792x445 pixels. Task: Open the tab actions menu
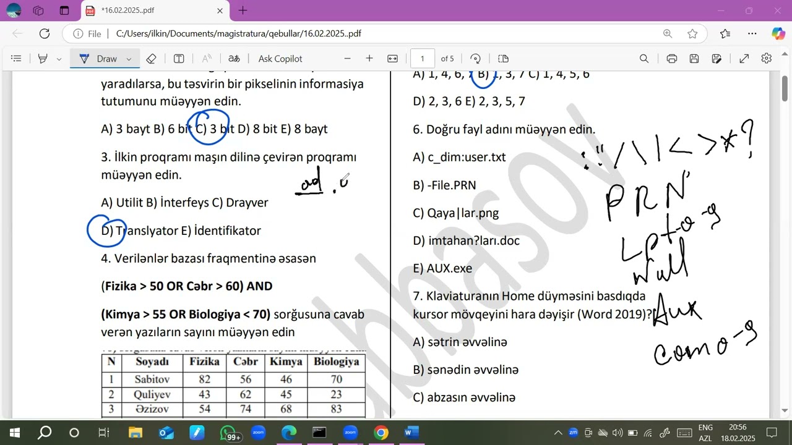click(x=64, y=11)
